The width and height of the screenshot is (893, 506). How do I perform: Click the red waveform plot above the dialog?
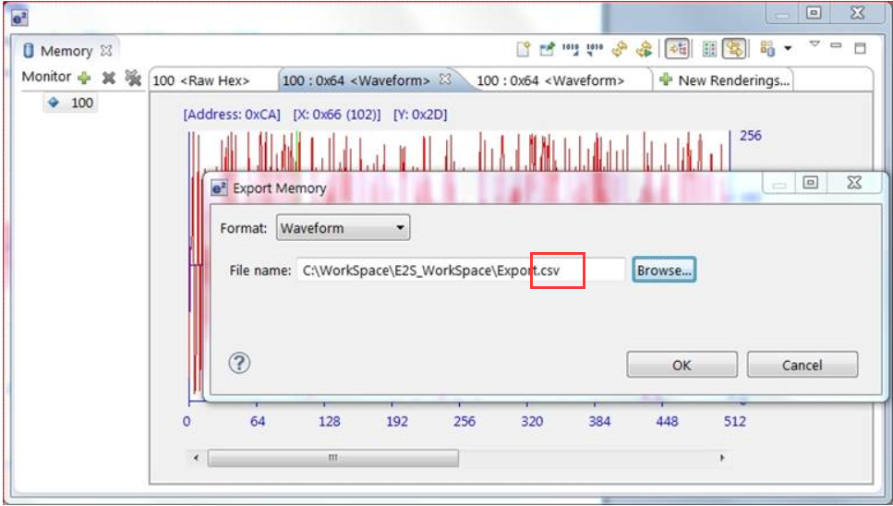pyautogui.click(x=459, y=151)
